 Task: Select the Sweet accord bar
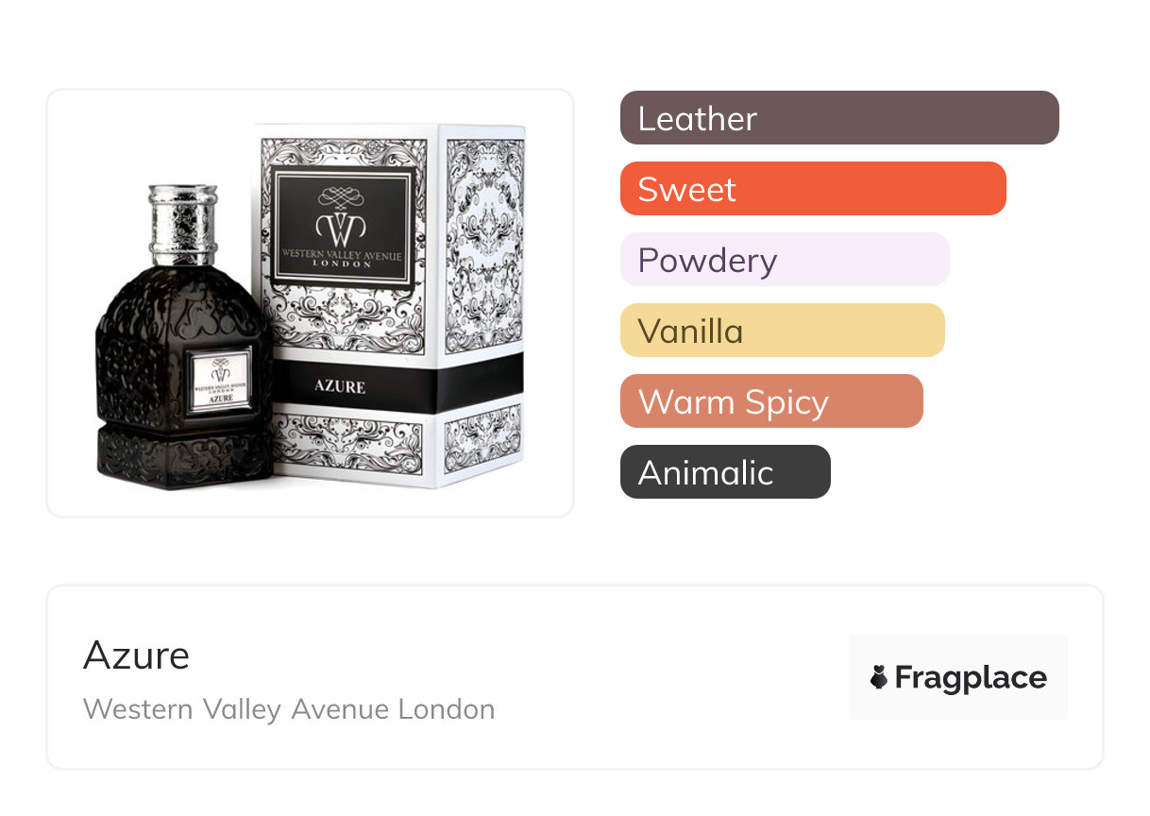[x=813, y=189]
